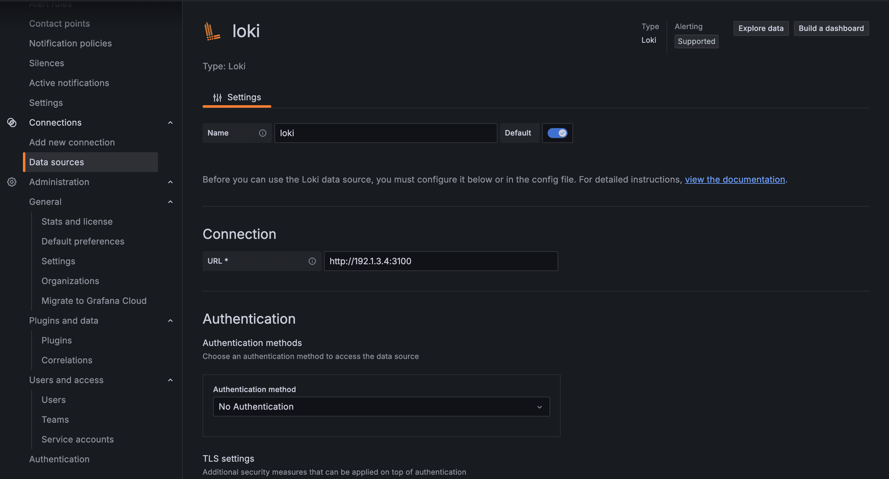The image size is (889, 479).
Task: Open Notification policies in sidebar
Action: click(x=70, y=43)
